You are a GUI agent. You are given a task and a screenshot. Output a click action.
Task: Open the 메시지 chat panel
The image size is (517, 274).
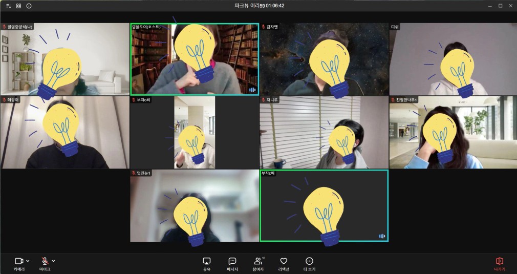(x=232, y=264)
